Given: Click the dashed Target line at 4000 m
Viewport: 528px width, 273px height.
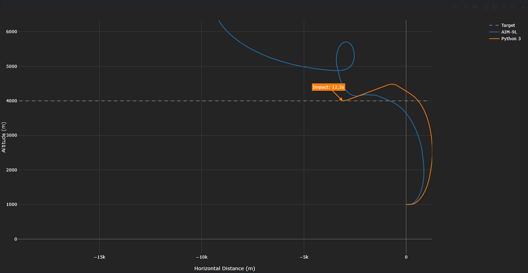Looking at the screenshot, I should pyautogui.click(x=158, y=101).
